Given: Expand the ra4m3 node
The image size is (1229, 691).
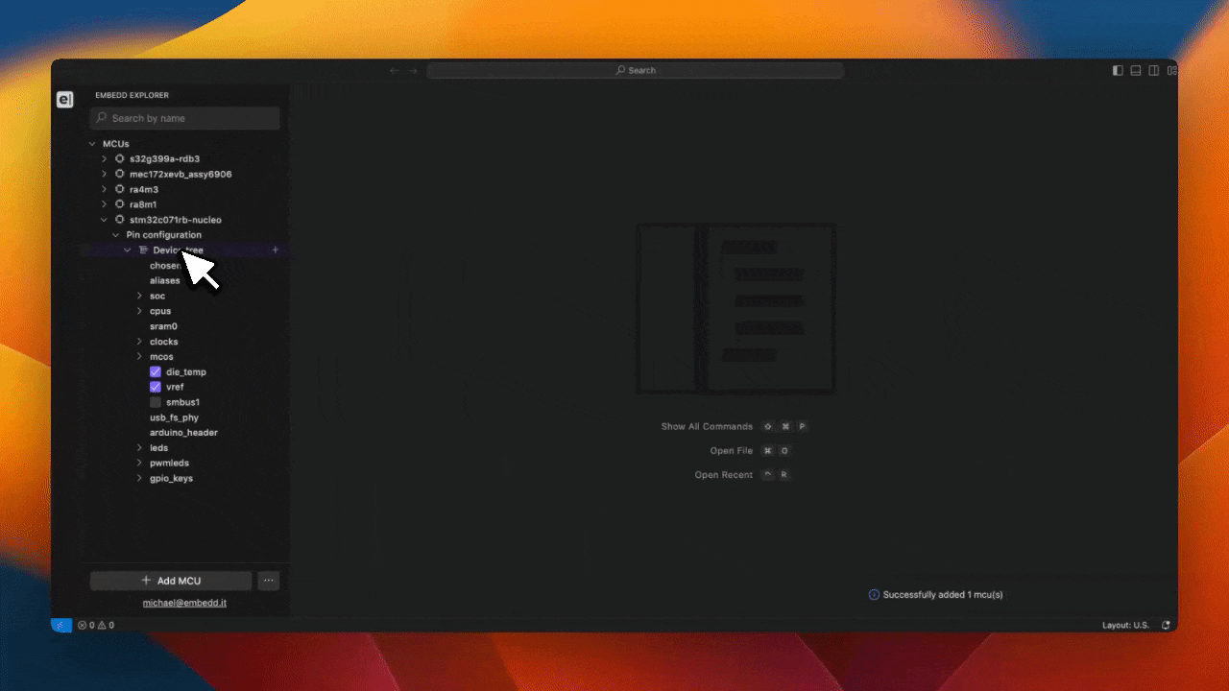Looking at the screenshot, I should point(105,189).
